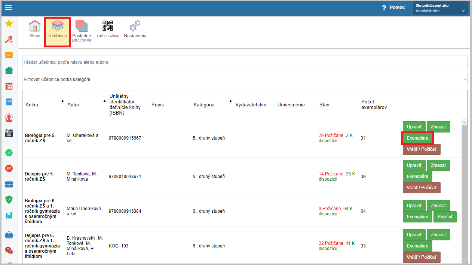Click the table vertical scrollbar thumb
This screenshot has width=472, height=265.
coord(465,194)
